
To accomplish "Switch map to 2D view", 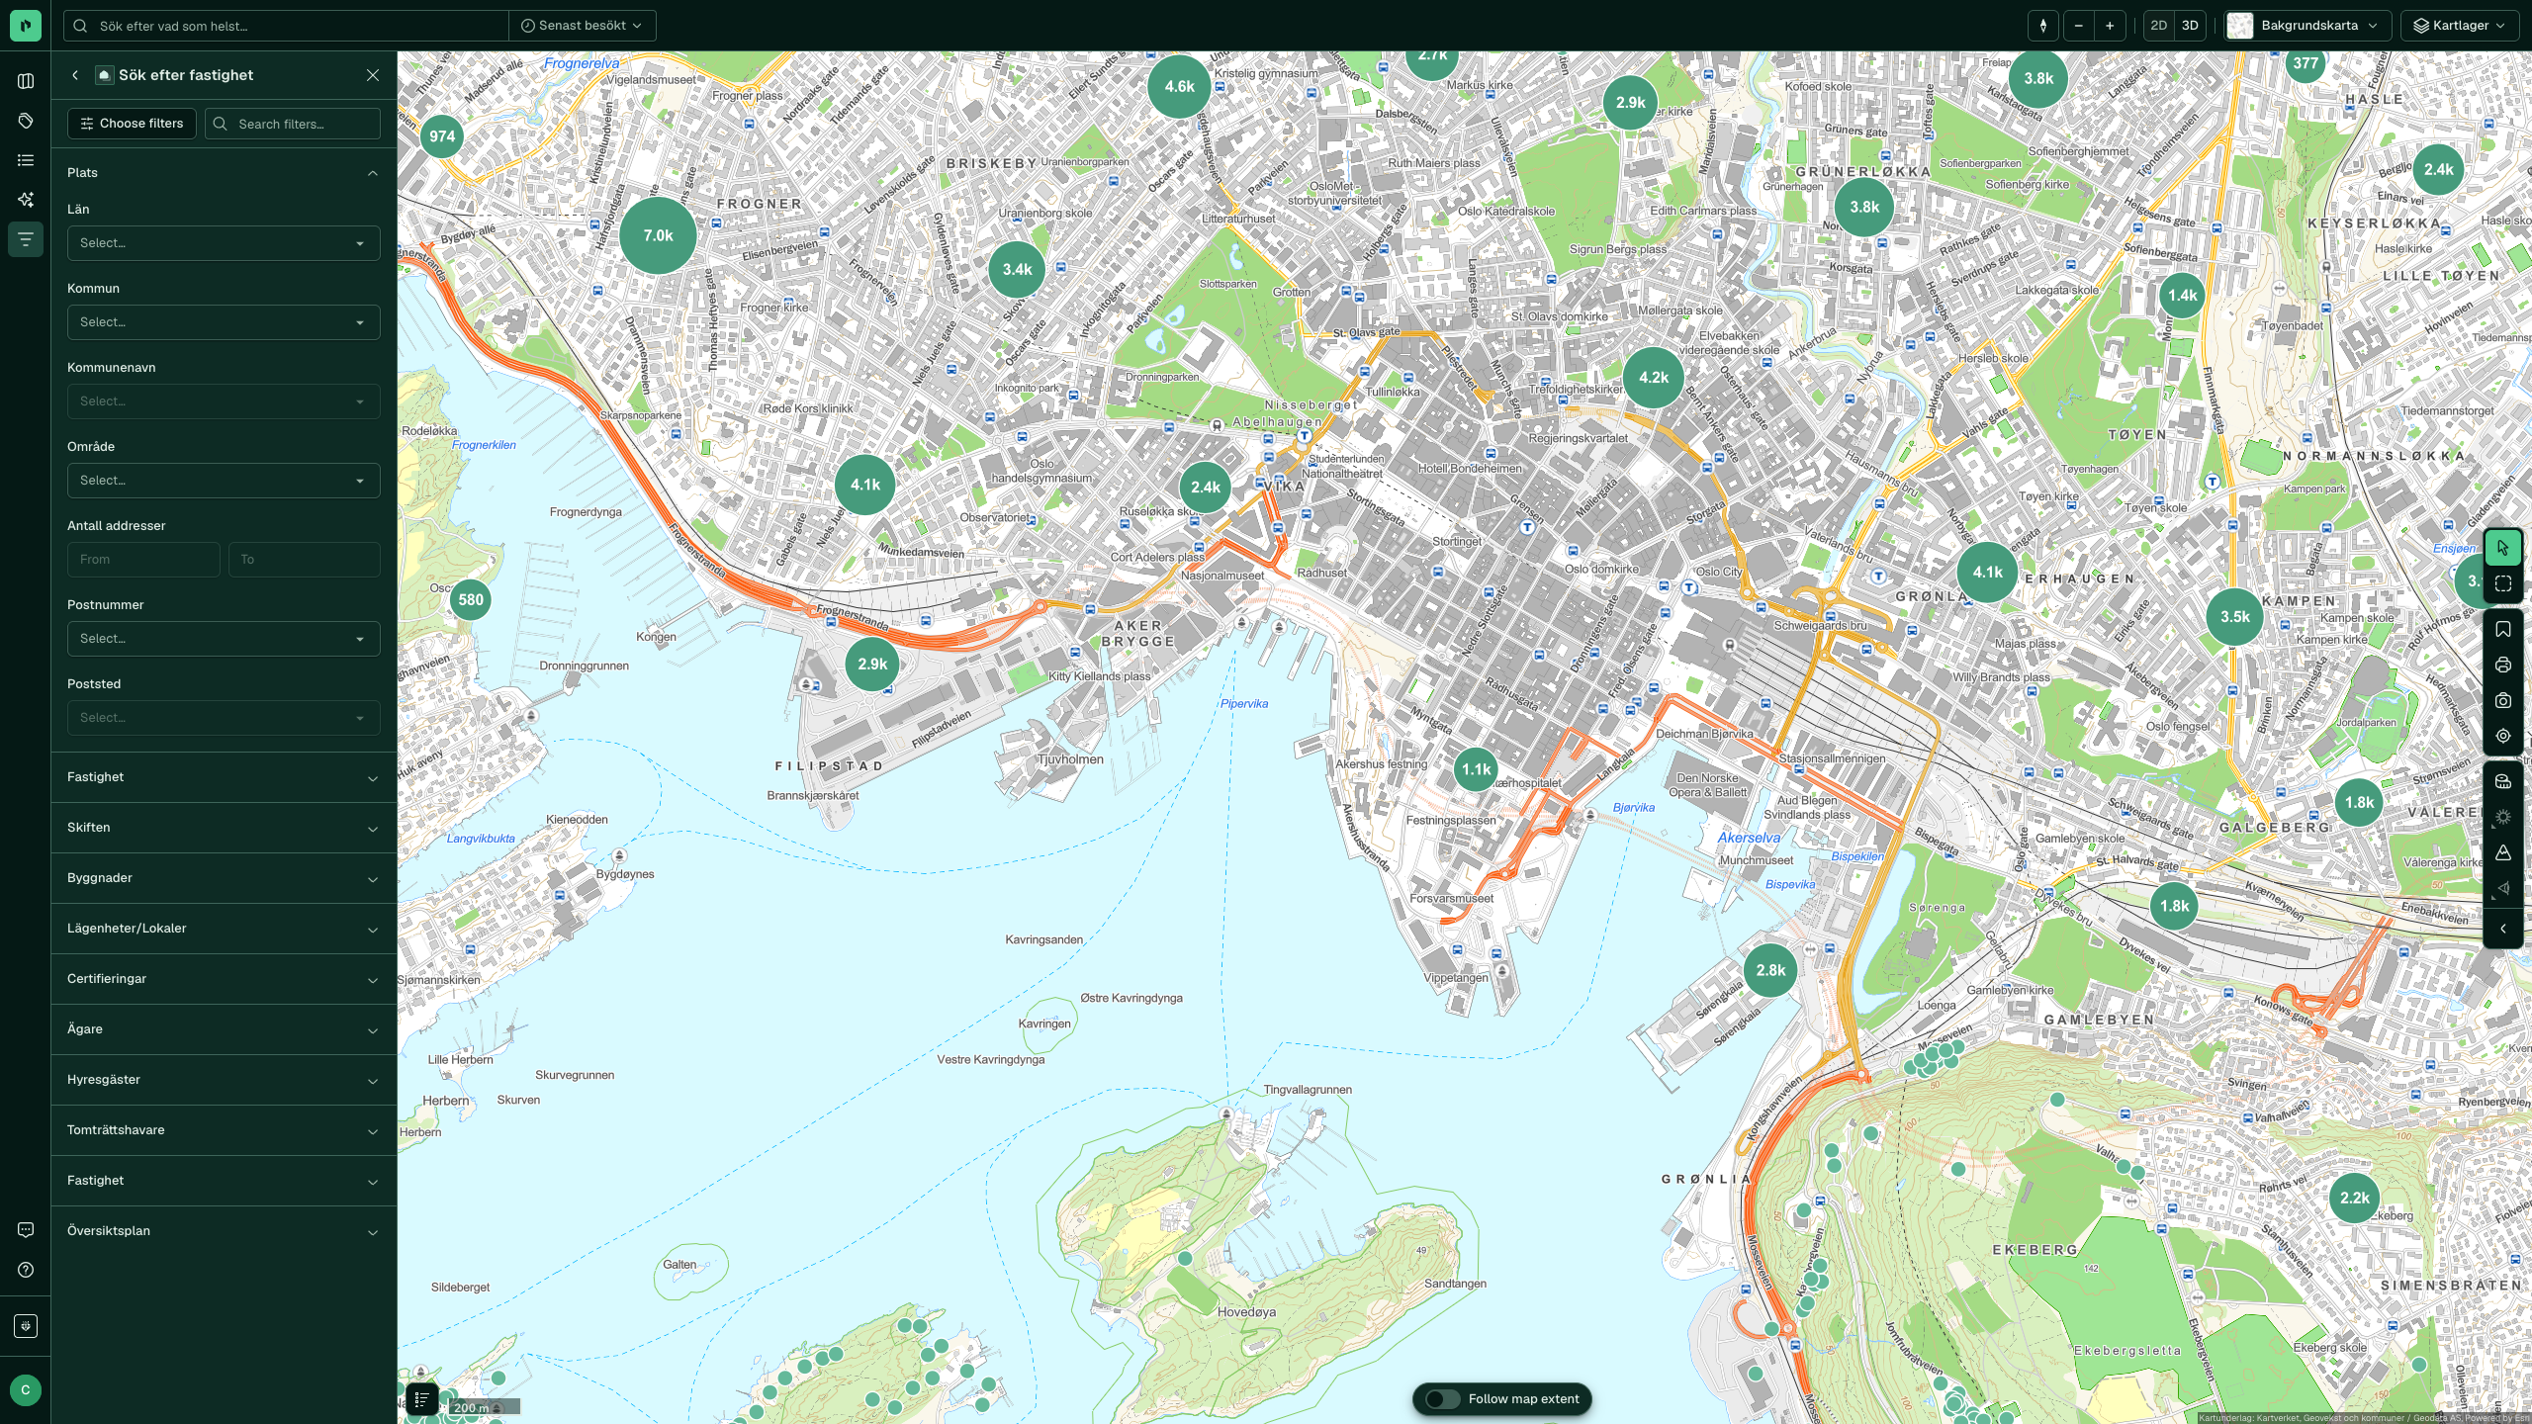I will [x=2158, y=26].
